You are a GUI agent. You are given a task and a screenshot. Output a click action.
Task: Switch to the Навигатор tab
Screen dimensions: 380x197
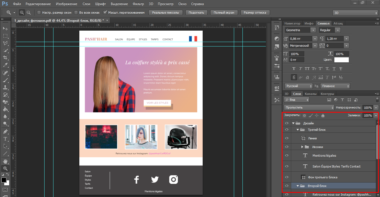(x=293, y=23)
